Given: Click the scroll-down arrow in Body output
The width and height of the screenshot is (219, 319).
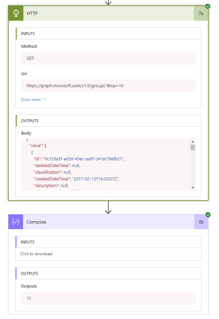Looking at the screenshot, I should [x=193, y=188].
